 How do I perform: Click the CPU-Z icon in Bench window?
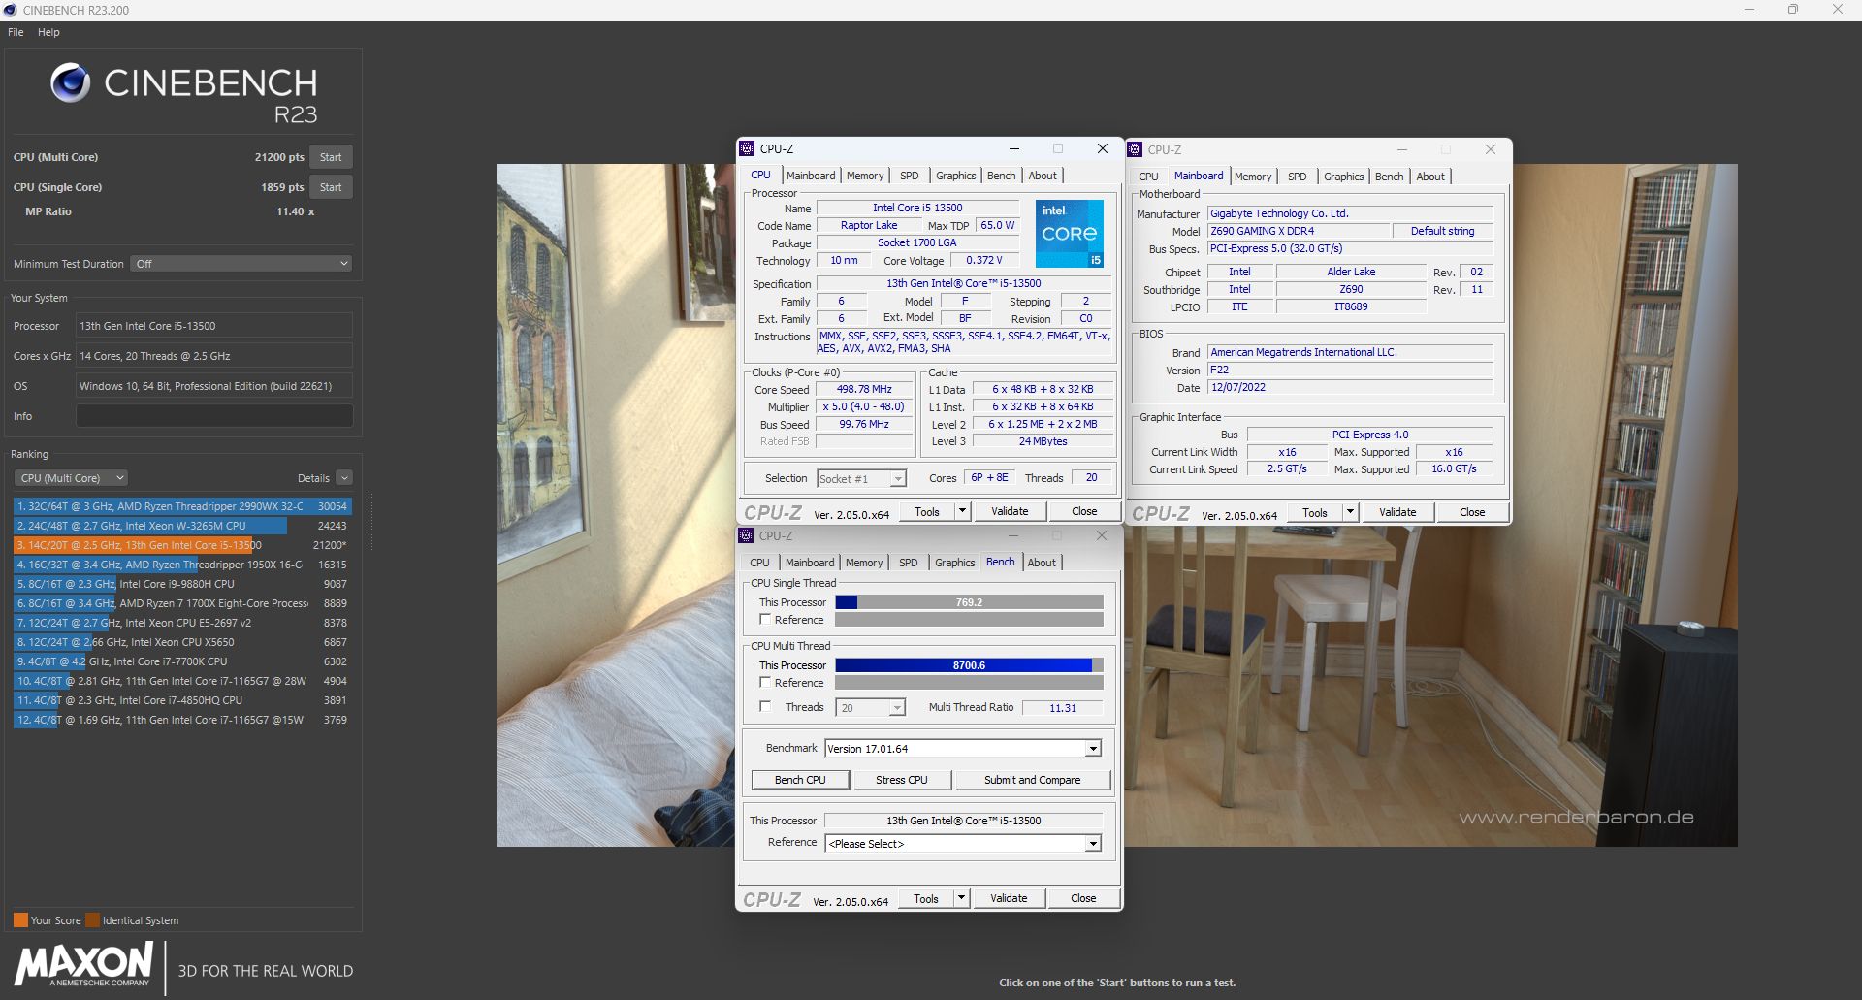(746, 535)
